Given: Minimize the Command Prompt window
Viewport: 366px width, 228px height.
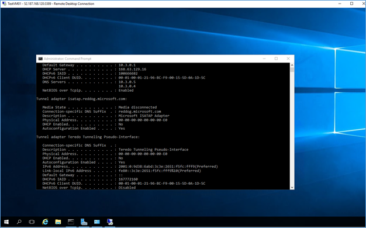Looking at the screenshot, I should (x=264, y=58).
